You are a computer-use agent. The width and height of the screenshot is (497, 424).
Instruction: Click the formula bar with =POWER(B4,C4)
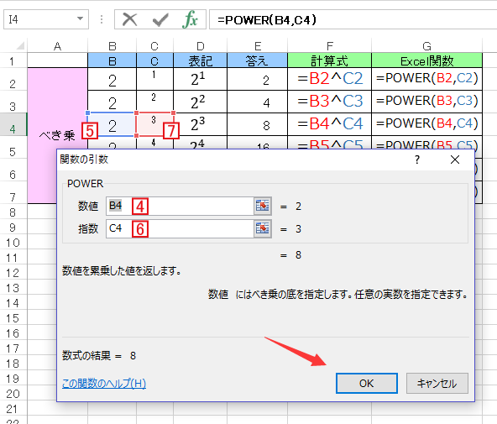tap(353, 19)
